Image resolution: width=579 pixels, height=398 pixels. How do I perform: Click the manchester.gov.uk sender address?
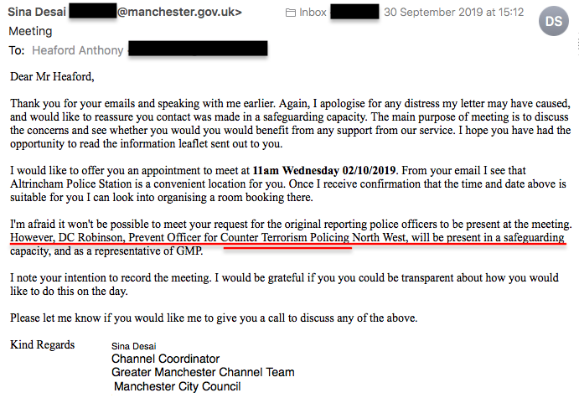179,12
